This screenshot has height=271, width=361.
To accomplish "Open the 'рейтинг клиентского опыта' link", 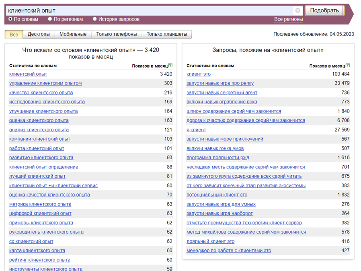I will [x=40, y=260].
